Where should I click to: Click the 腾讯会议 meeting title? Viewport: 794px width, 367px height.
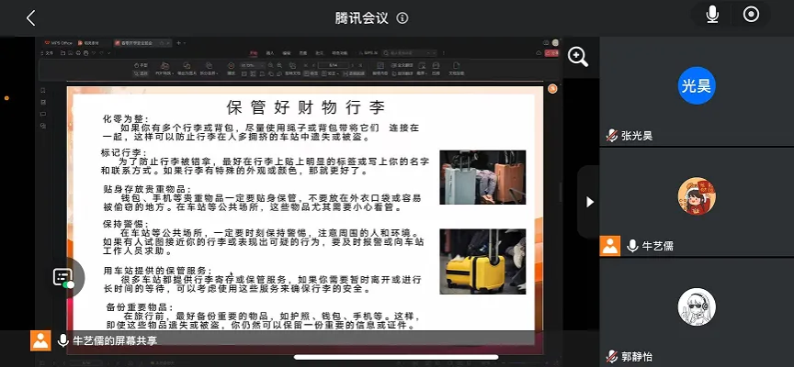tap(362, 17)
